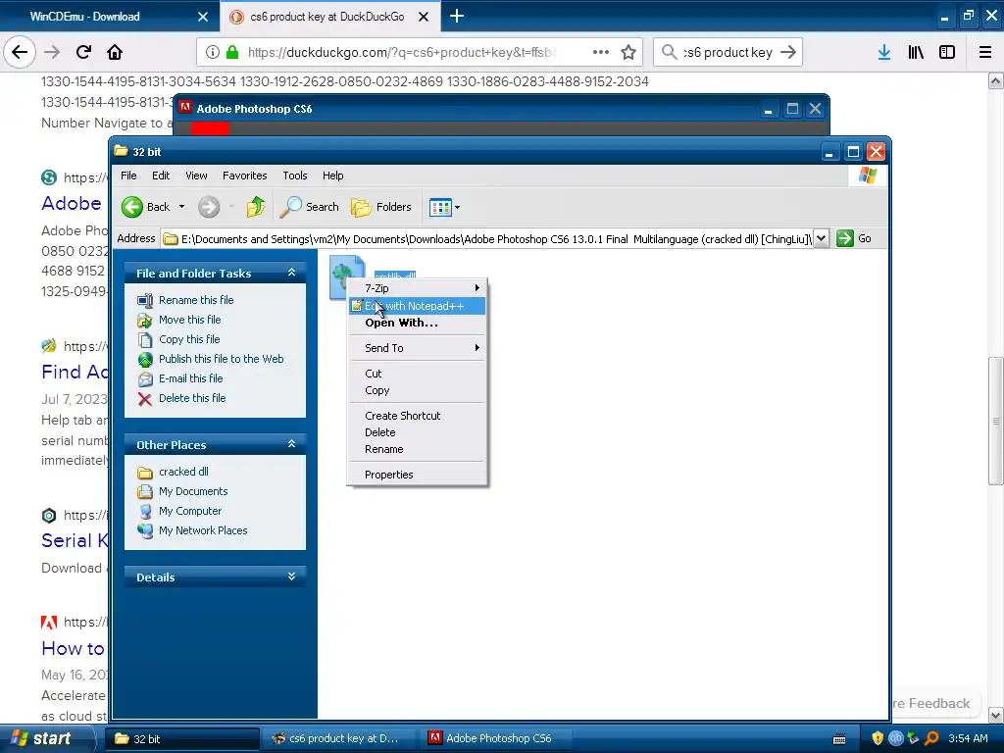Open Firefox hamburger menu
The height and width of the screenshot is (753, 1004).
[x=985, y=52]
